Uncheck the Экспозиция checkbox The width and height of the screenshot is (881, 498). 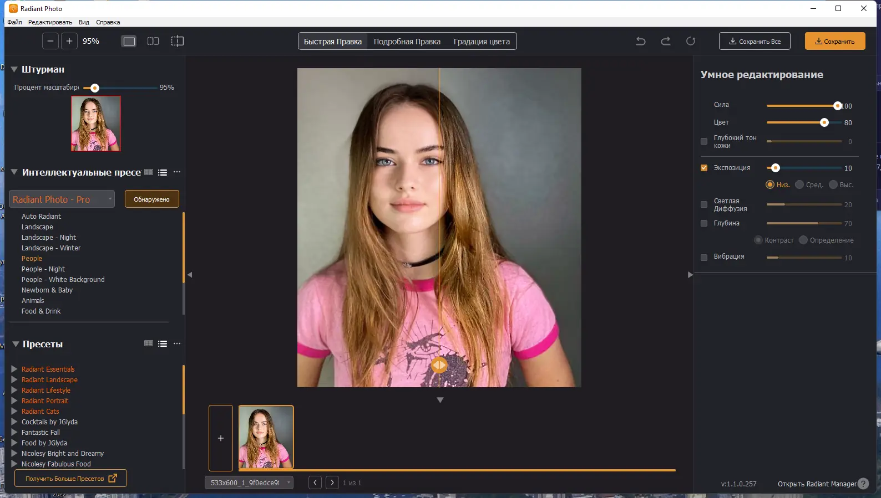704,168
